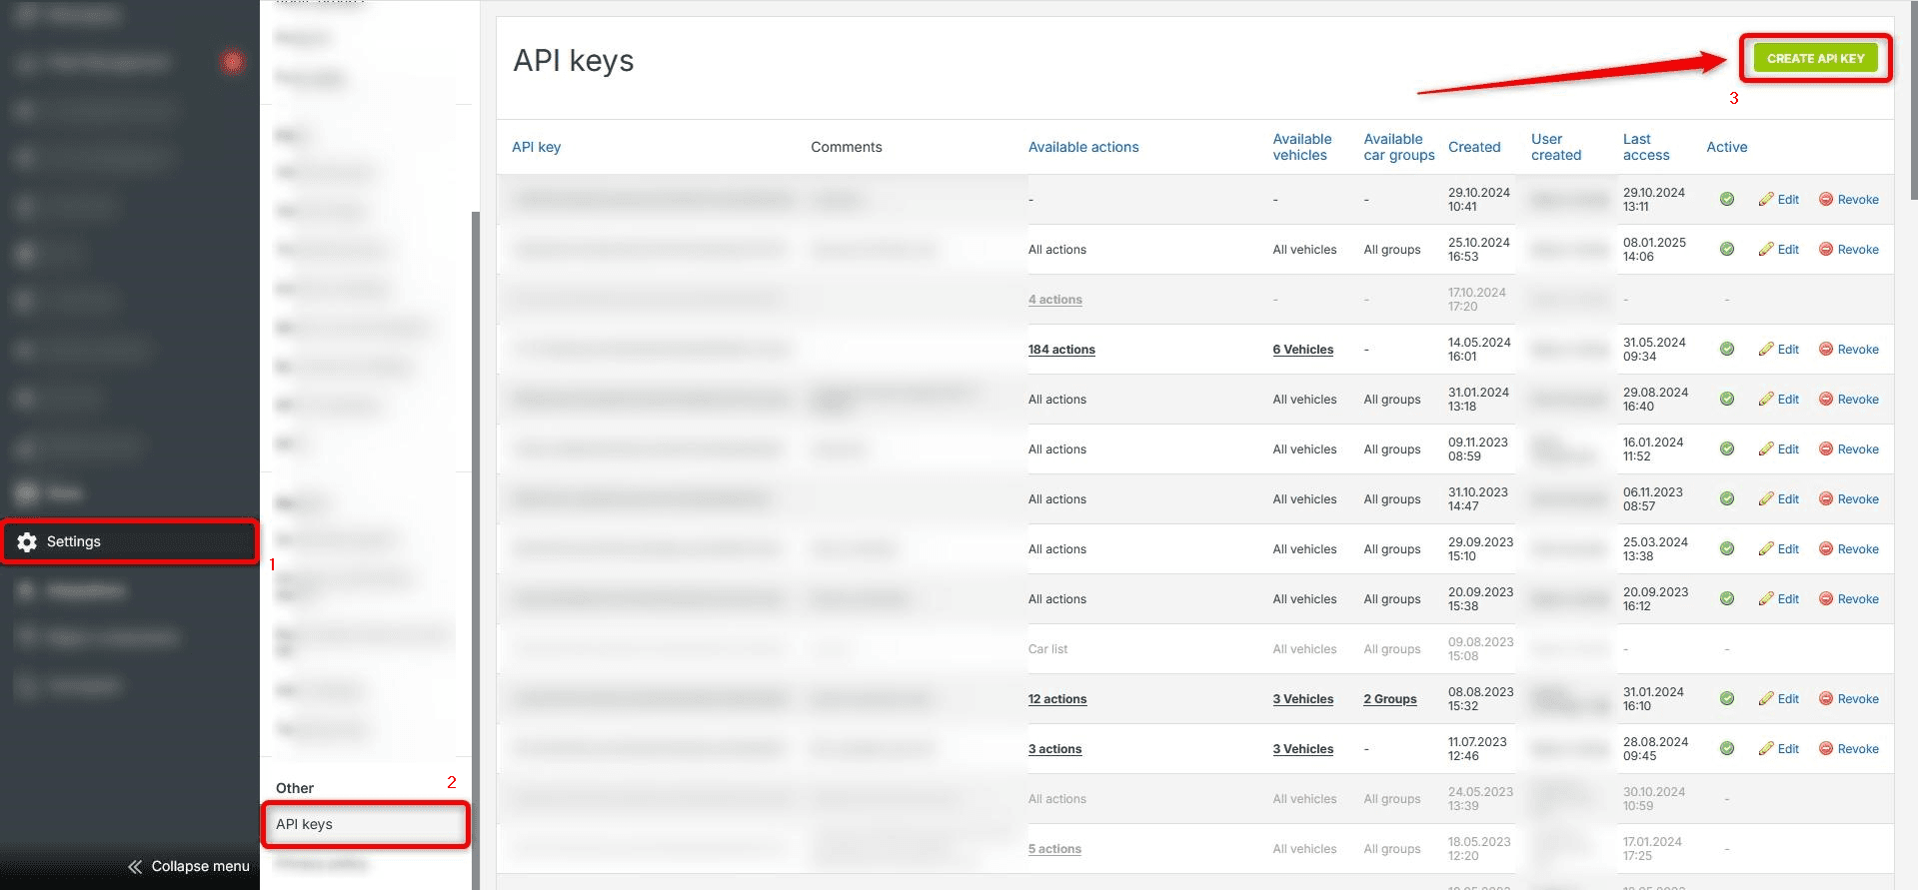Viewport: 1918px width, 890px height.
Task: Open the 12 actions link
Action: 1057,698
